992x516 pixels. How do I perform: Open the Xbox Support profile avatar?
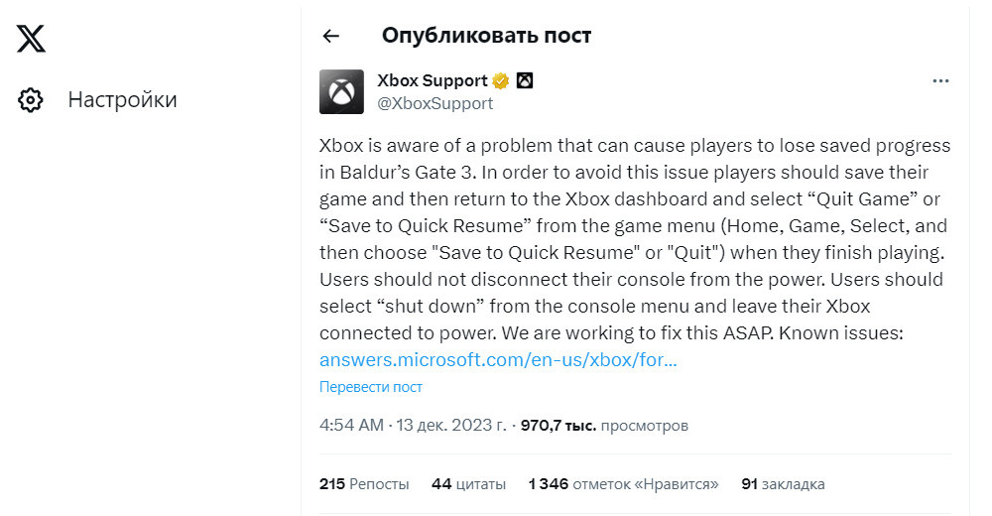tap(341, 91)
